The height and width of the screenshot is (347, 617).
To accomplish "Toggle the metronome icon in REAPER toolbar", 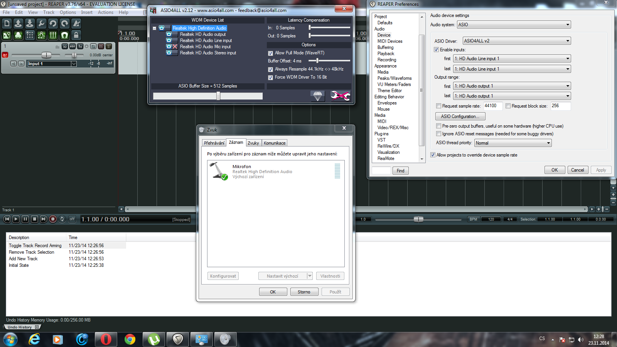I will [x=76, y=24].
